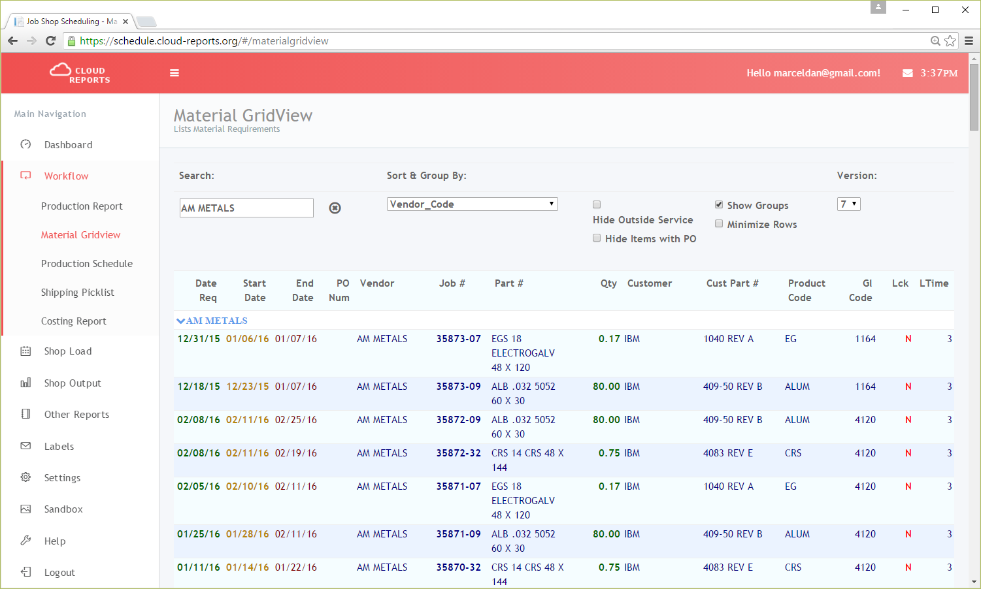
Task: Open job 35871-07 link
Action: (459, 486)
